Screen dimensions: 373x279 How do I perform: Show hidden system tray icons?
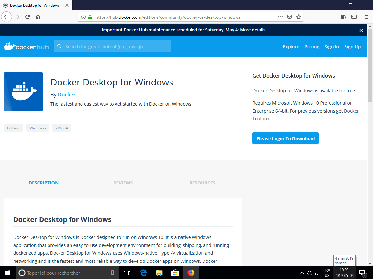point(302,273)
